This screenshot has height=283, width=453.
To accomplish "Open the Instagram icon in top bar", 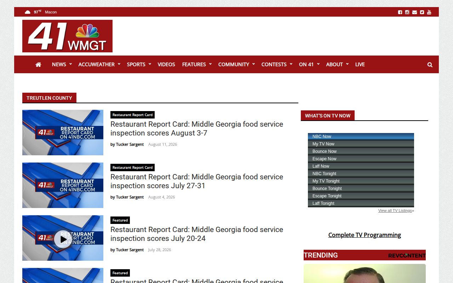I will [x=407, y=12].
